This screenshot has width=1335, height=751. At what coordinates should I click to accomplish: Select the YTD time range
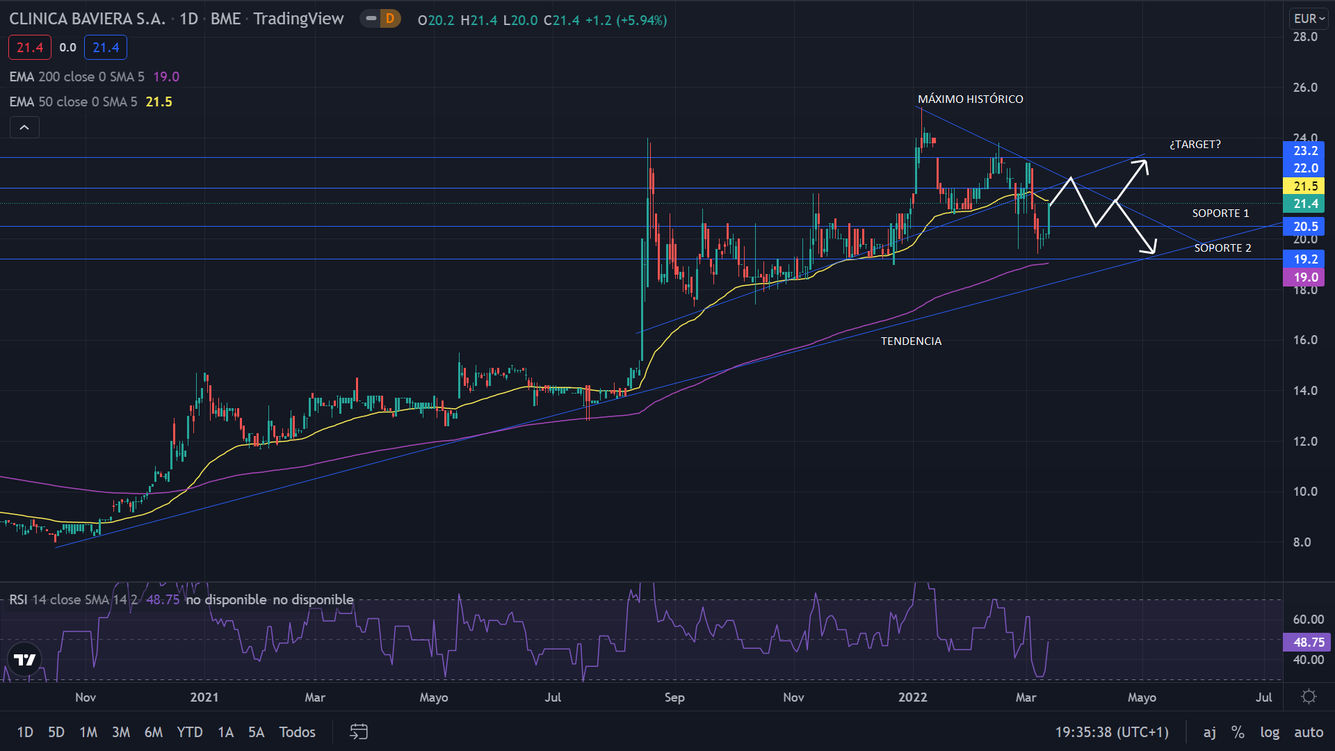point(189,732)
